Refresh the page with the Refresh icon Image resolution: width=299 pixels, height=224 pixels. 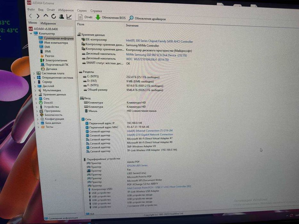click(54, 16)
